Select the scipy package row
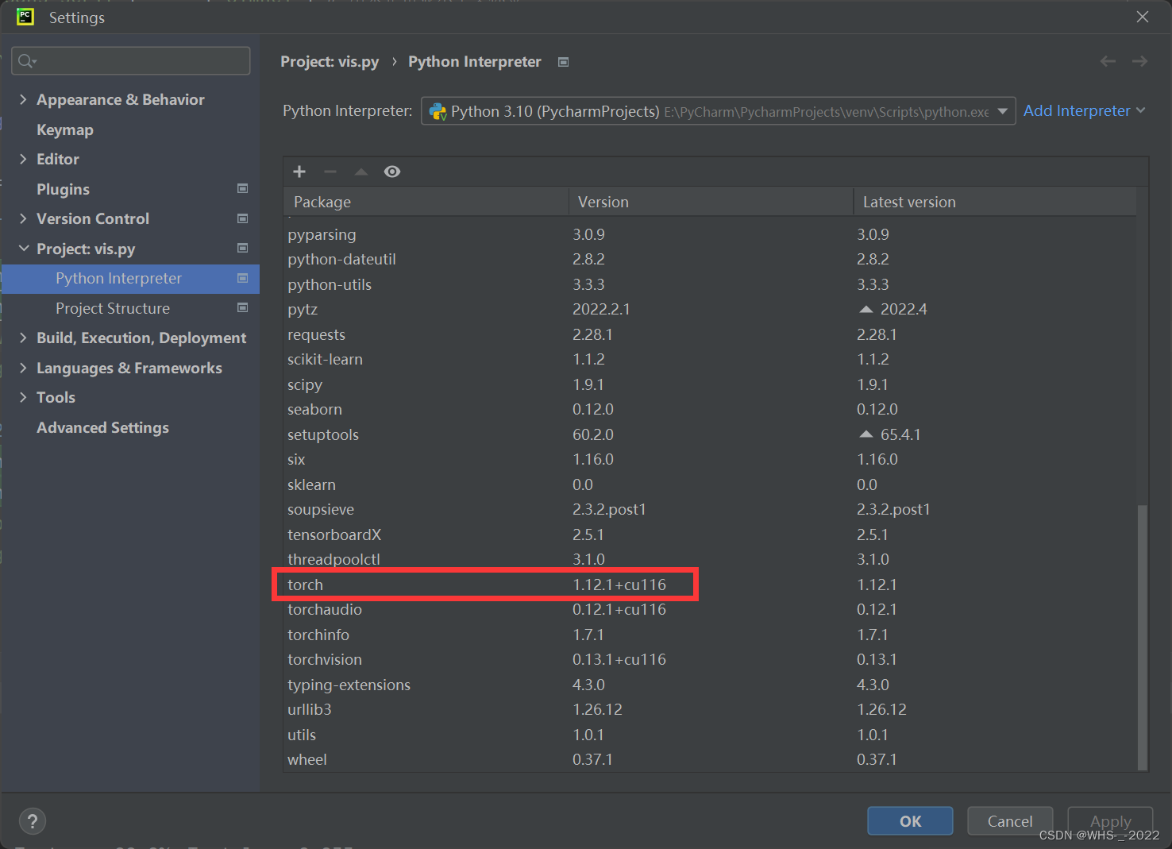This screenshot has width=1172, height=849. (711, 384)
